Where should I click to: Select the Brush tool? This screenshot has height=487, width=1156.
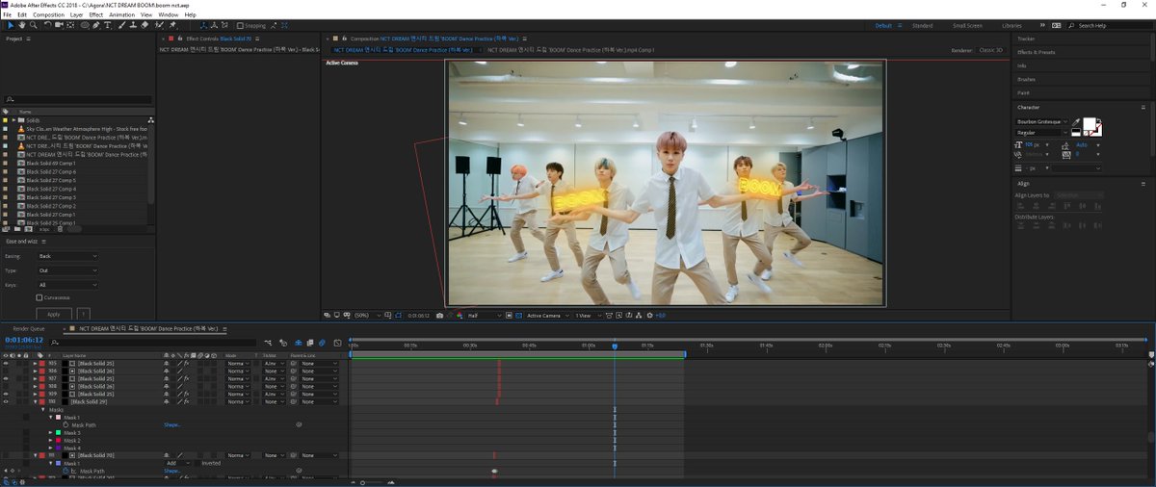[x=122, y=25]
